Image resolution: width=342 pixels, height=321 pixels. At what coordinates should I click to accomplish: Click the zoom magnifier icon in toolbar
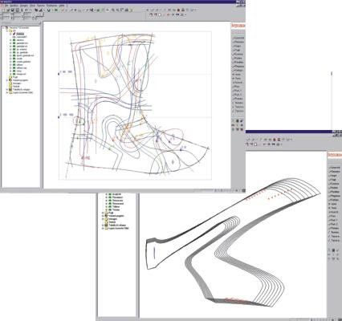coord(113,10)
